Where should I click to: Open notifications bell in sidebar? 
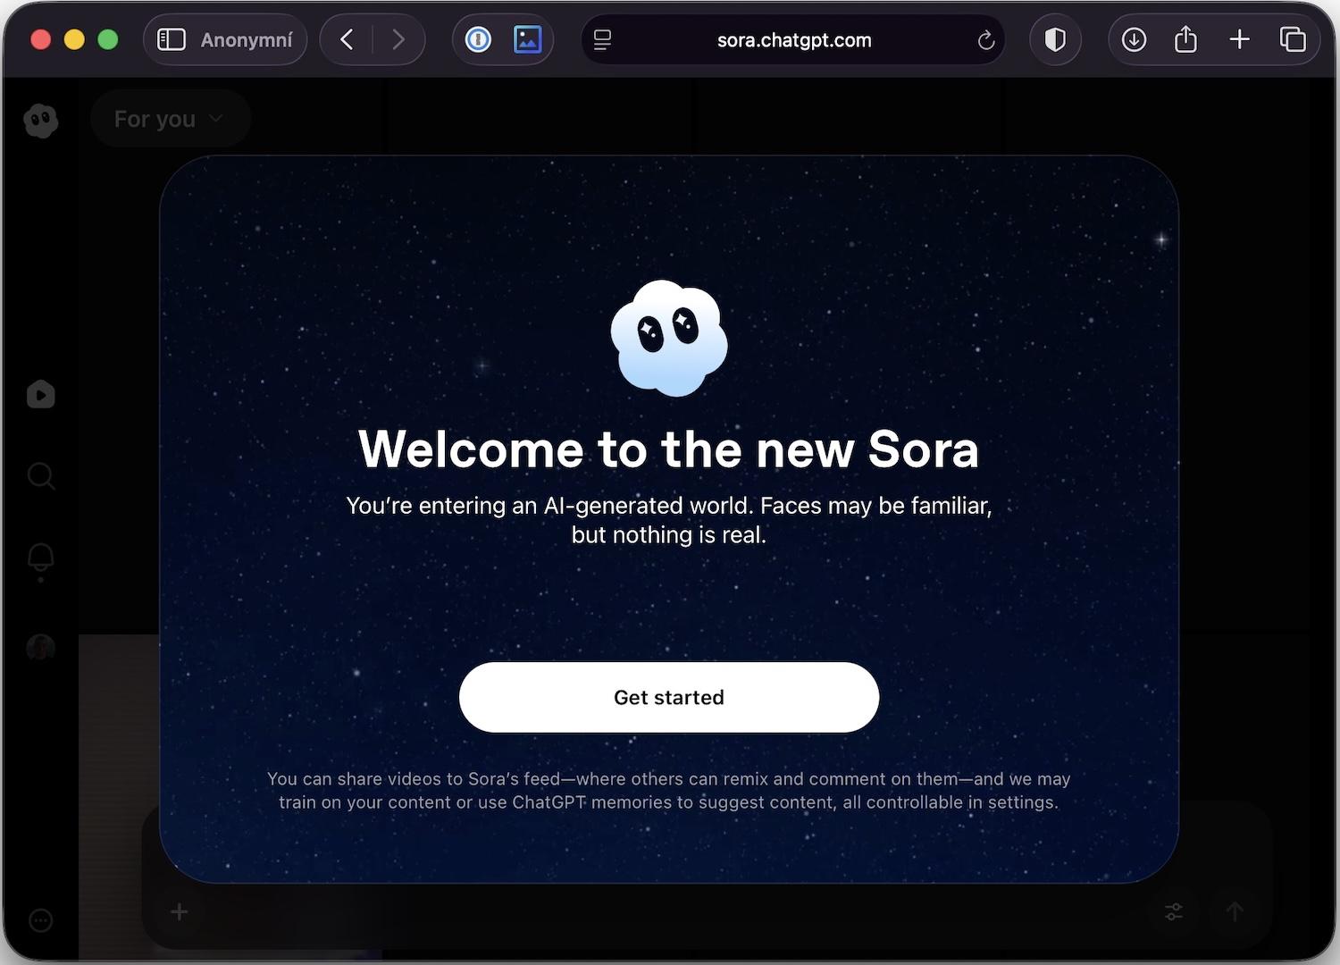pyautogui.click(x=41, y=558)
